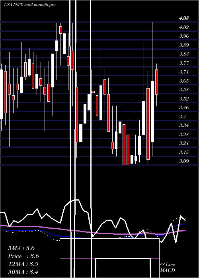Click the 3.83 price axis label

click(184, 54)
